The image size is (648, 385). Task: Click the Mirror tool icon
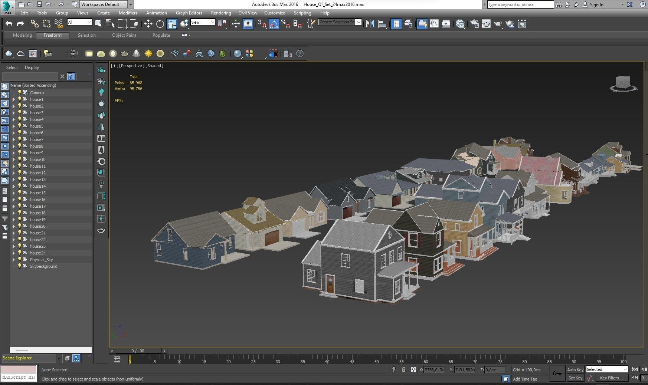pos(370,24)
